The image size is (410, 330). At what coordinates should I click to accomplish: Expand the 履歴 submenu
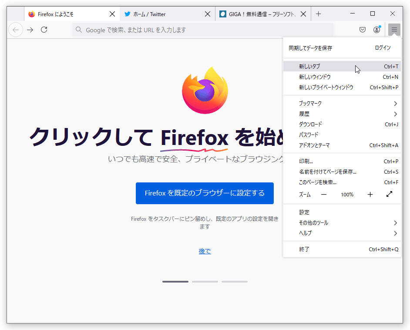tap(342, 114)
